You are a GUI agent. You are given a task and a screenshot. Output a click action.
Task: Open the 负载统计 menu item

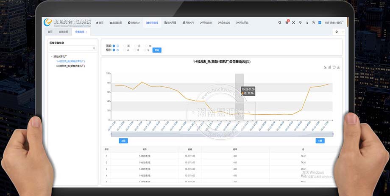[x=134, y=22]
